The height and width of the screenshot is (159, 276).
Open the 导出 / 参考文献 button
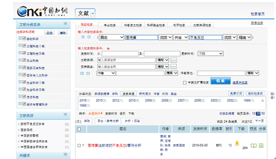(108, 121)
